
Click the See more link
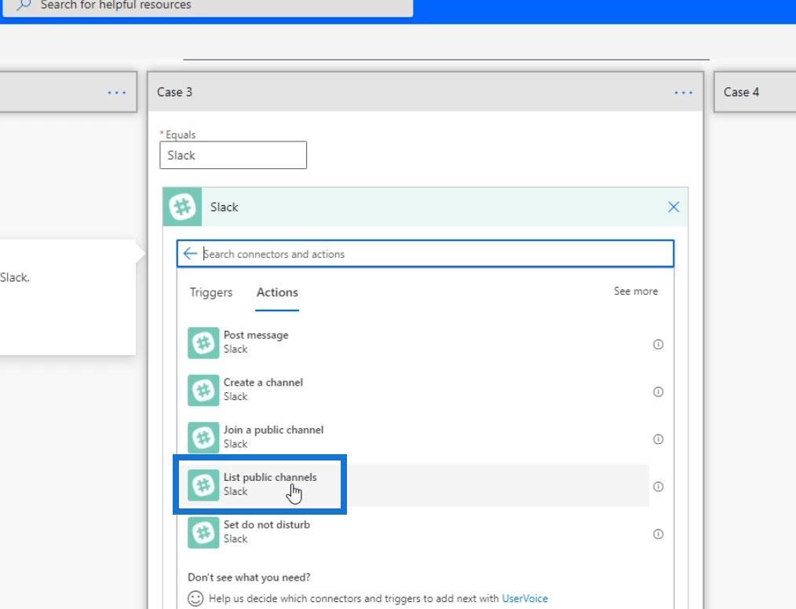click(636, 292)
